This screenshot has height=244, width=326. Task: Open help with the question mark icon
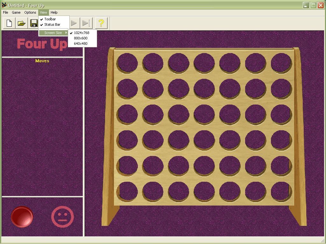click(x=101, y=23)
